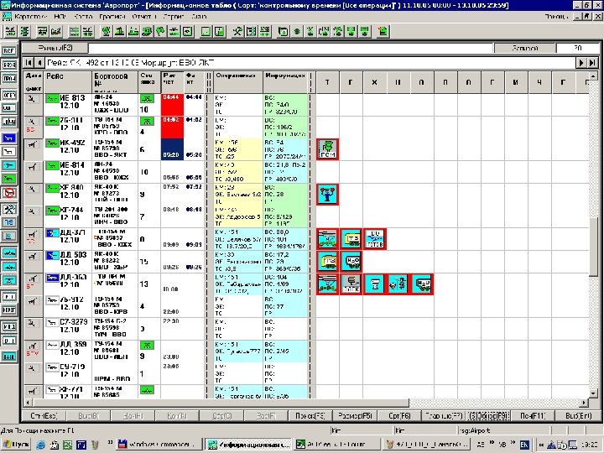Click the 'Вых(Ent)' button
Image resolution: width=604 pixels, height=453 pixels.
click(578, 415)
